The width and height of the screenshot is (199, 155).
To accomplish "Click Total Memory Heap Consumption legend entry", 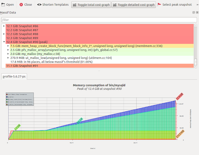I will click(16, 94).
